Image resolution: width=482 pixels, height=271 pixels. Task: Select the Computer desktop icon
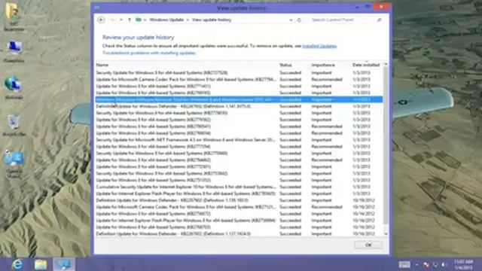[14, 52]
